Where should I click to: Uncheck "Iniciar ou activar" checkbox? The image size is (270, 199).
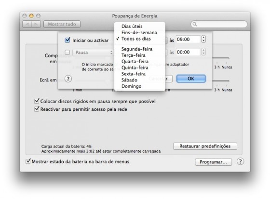pyautogui.click(x=67, y=40)
